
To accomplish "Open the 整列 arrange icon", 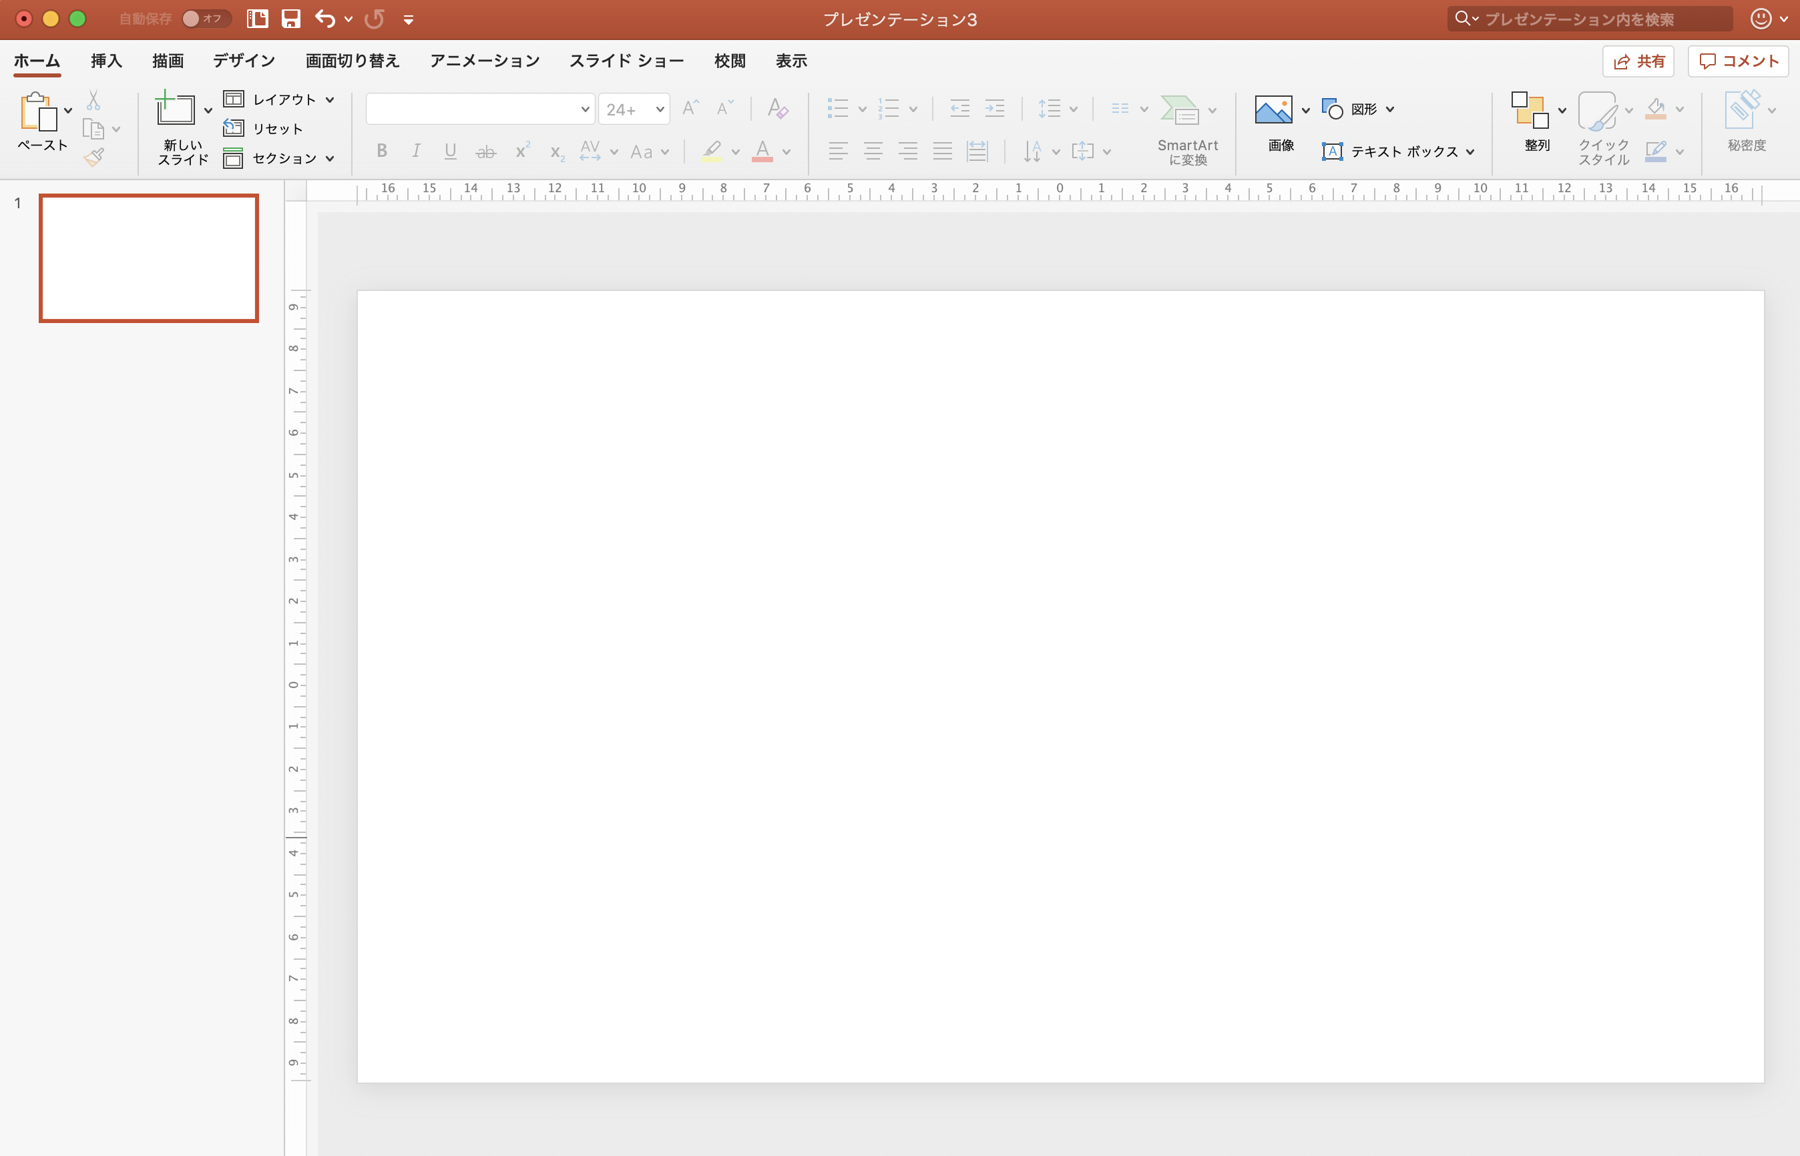I will coord(1530,109).
